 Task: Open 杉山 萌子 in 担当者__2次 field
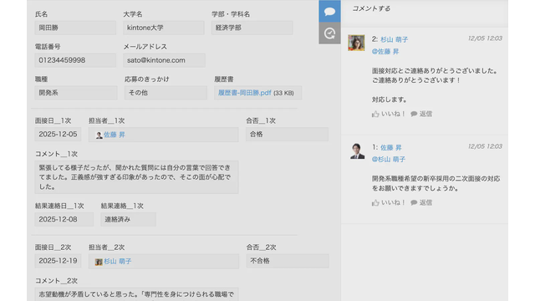(x=118, y=262)
